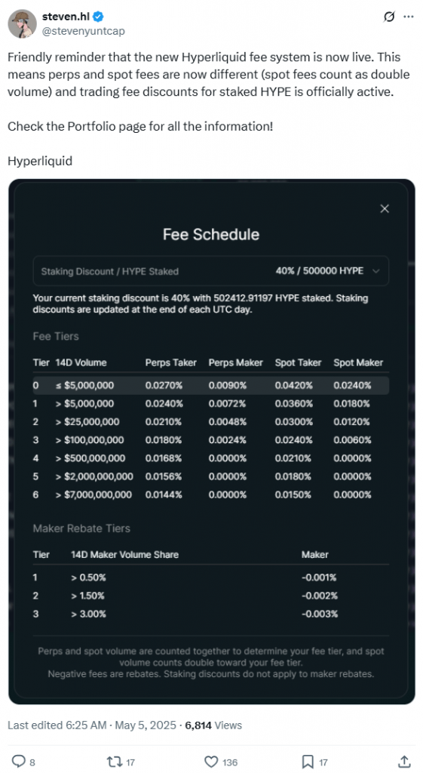Open the @stevenyuntcap handle link
This screenshot has width=423, height=773.
tap(83, 31)
